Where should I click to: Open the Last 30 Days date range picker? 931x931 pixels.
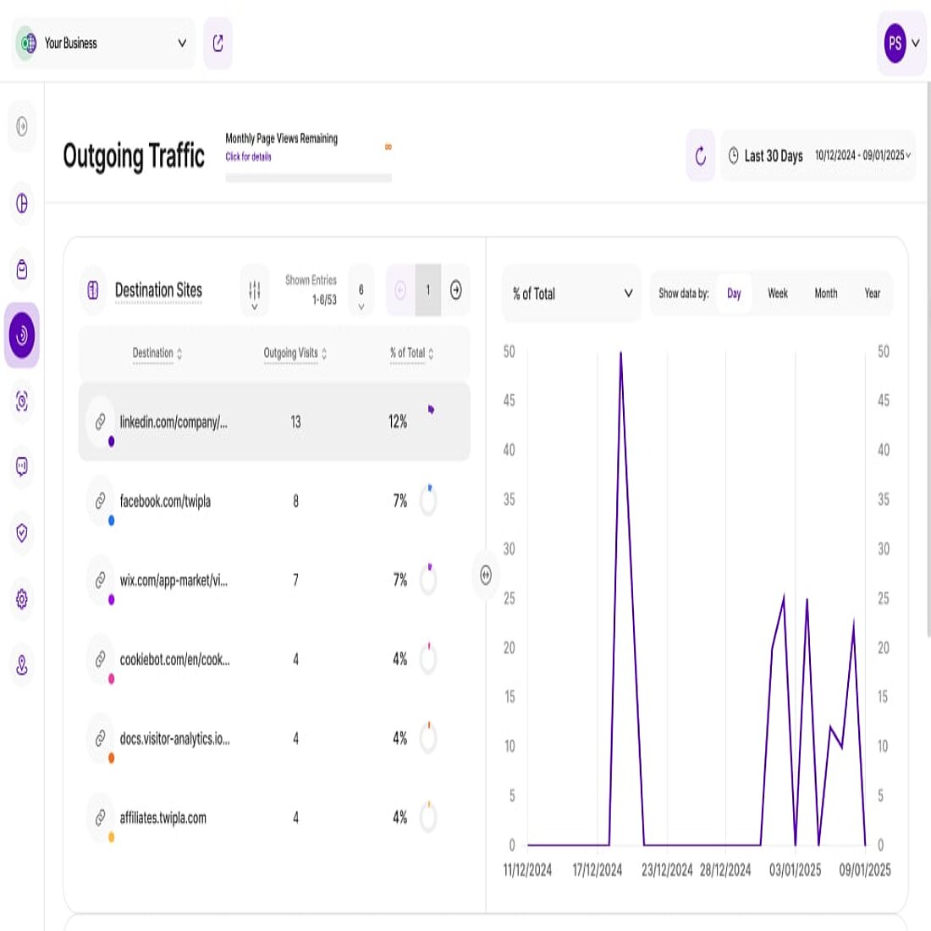[x=817, y=157]
